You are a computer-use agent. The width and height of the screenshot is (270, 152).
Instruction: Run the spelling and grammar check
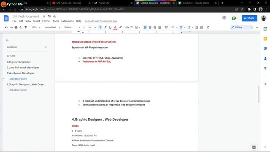[x=21, y=27]
